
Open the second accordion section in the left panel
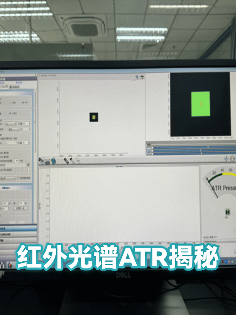pyautogui.click(x=18, y=235)
